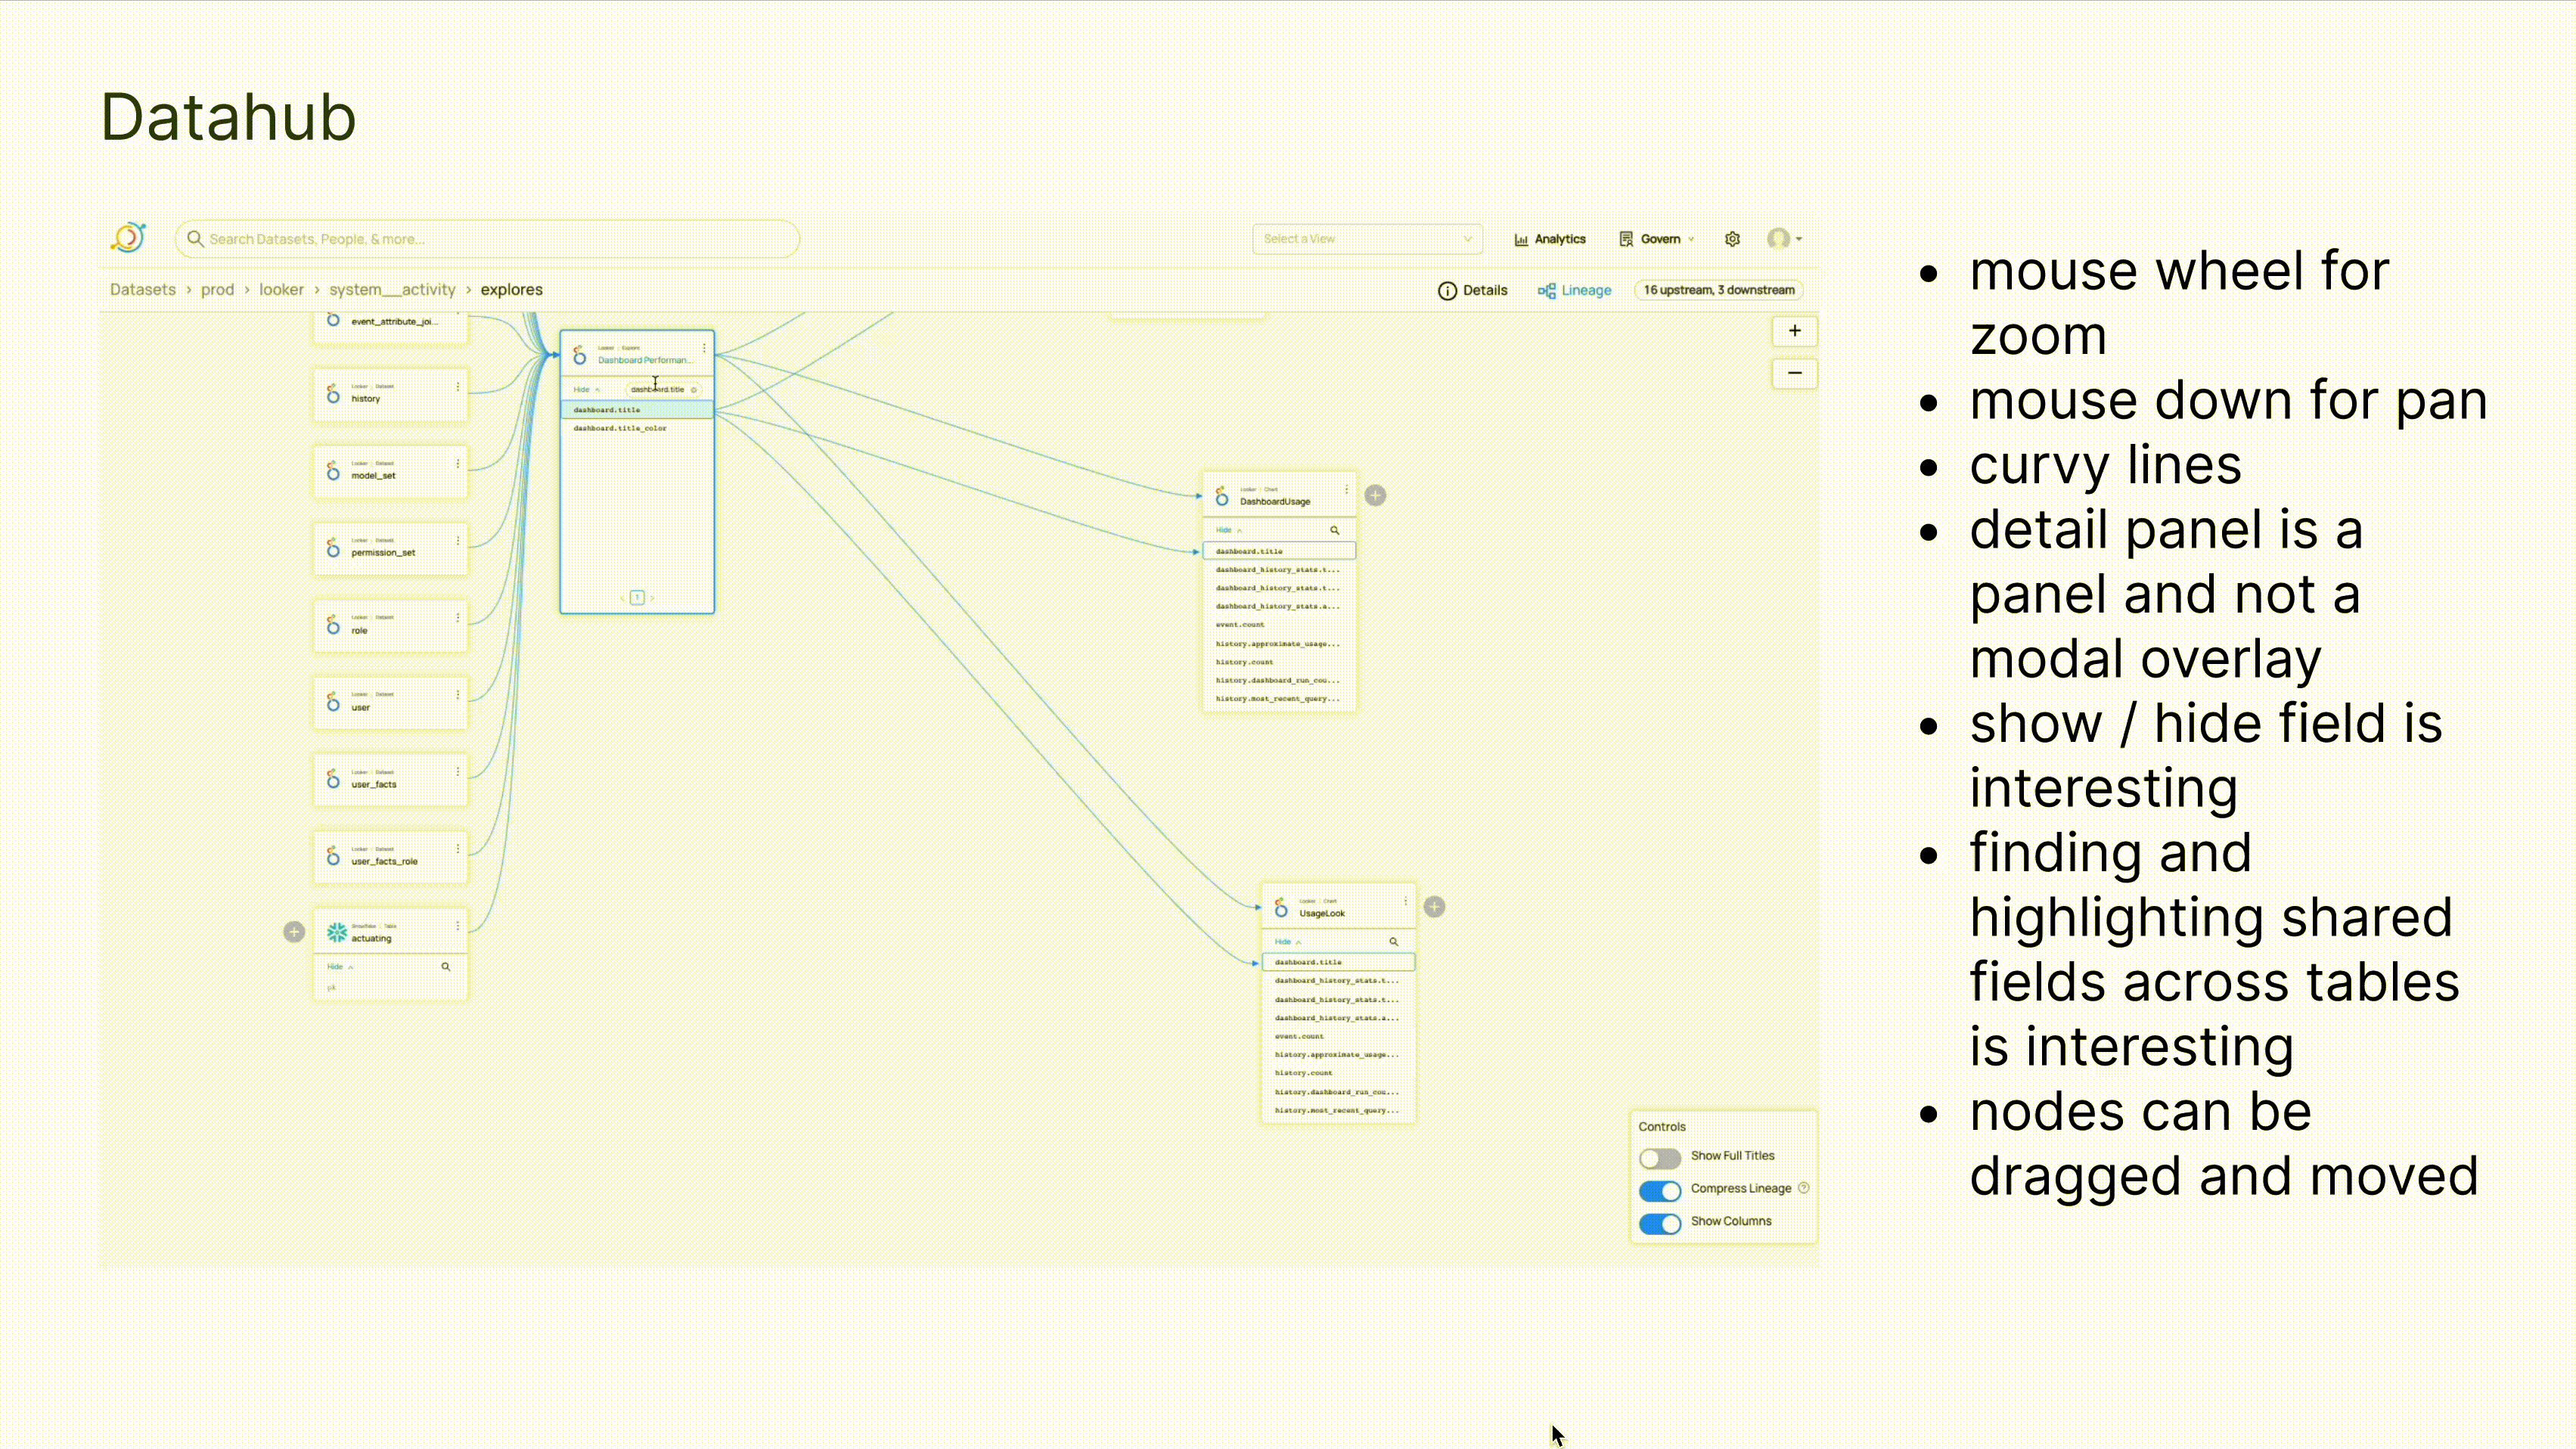The height and width of the screenshot is (1449, 2576).
Task: Click the Looker icon on DashboardUsage node
Action: pyautogui.click(x=1222, y=496)
